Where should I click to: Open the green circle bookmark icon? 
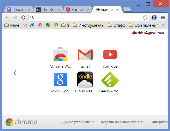(x=56, y=25)
